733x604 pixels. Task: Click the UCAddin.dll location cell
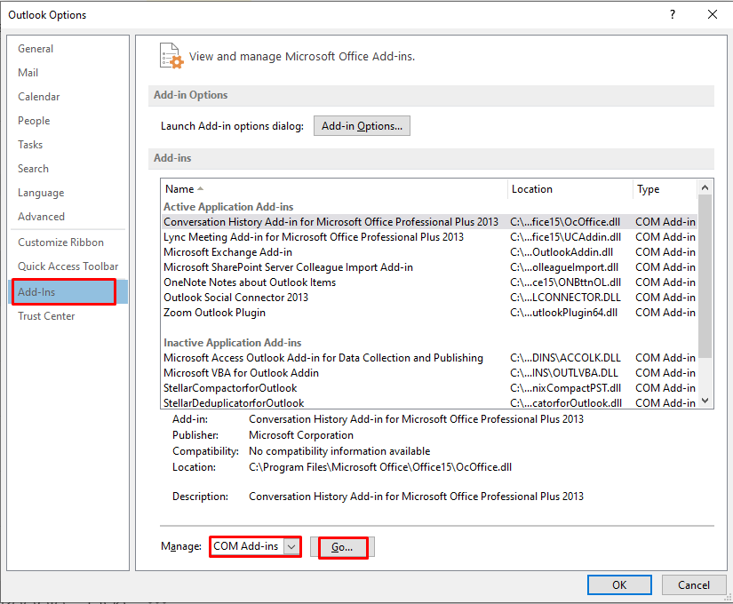566,237
